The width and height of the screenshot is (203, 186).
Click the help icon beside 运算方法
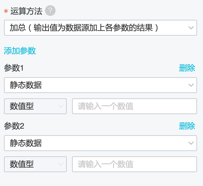click(x=50, y=11)
